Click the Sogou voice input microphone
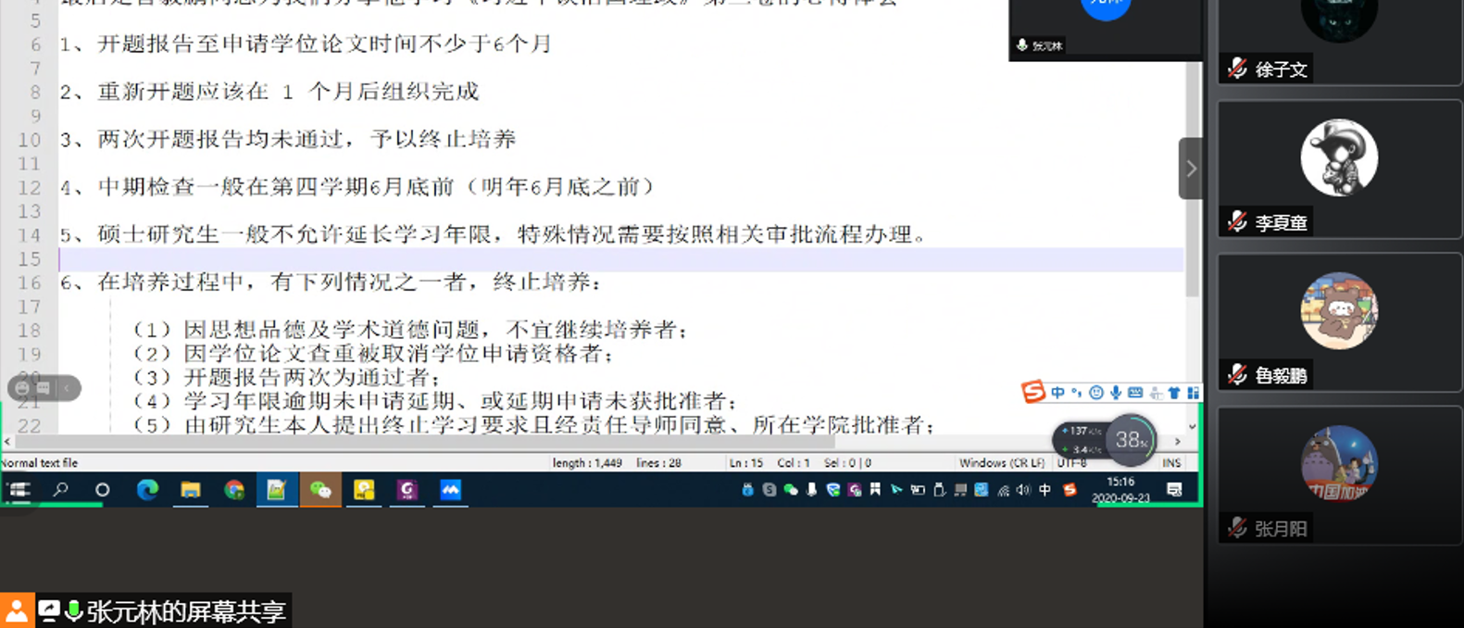Image resolution: width=1464 pixels, height=628 pixels. point(1116,393)
